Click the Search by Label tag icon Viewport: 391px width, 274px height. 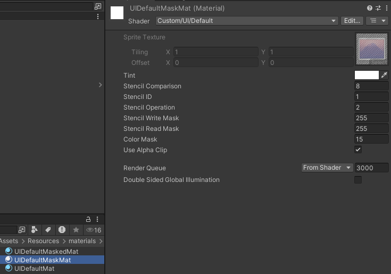click(x=48, y=230)
